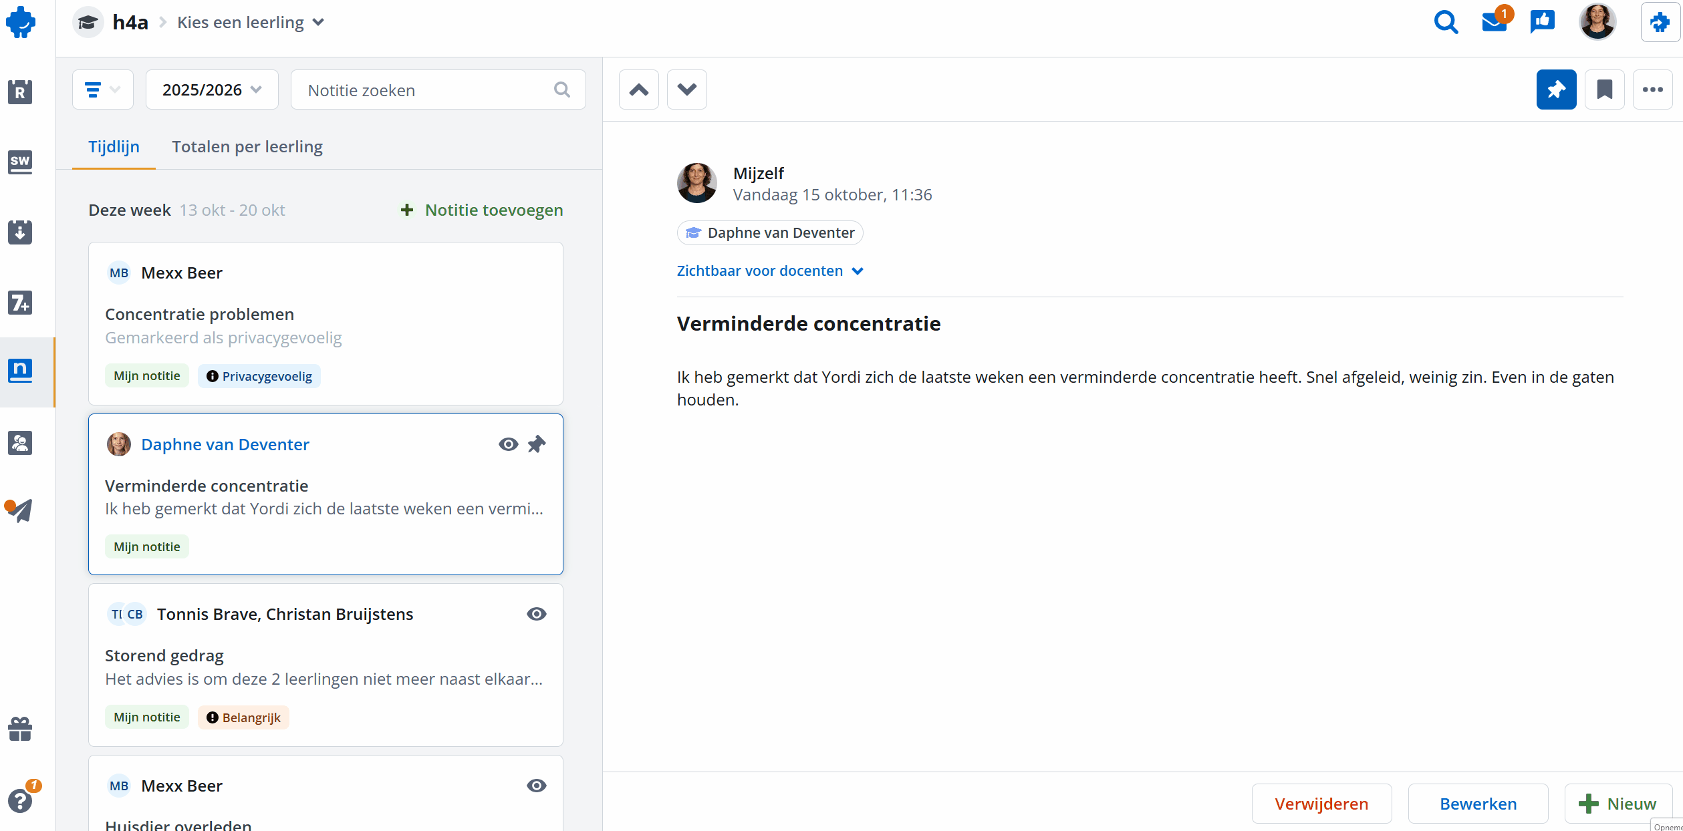Image resolution: width=1683 pixels, height=831 pixels.
Task: Select the feedback thumbs-up icon
Action: 1543,21
